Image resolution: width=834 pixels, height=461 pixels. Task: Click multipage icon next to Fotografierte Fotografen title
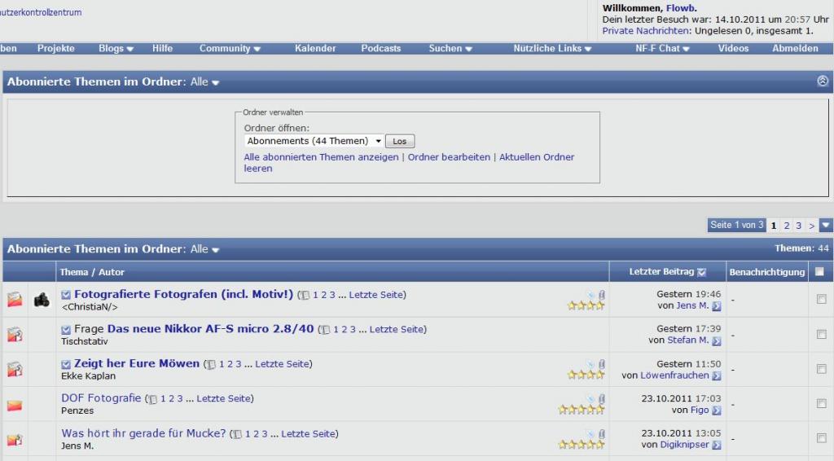pos(305,295)
